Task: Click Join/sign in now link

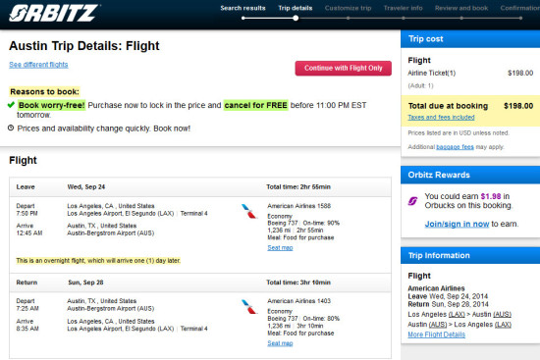Action: point(457,224)
